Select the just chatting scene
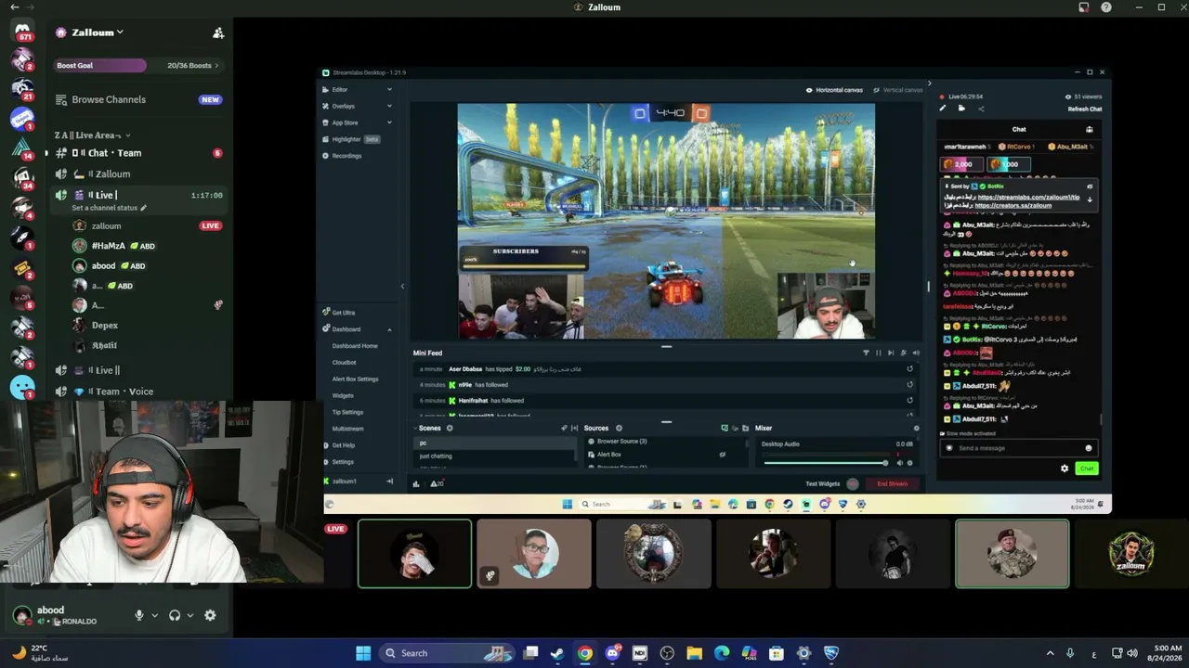Image resolution: width=1189 pixels, height=668 pixels. pos(496,456)
